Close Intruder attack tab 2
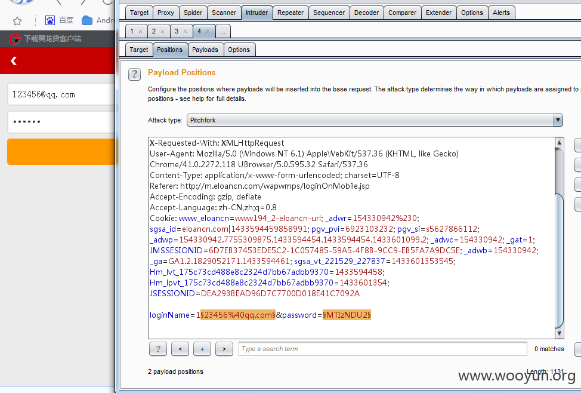Image resolution: width=581 pixels, height=393 pixels. (162, 32)
